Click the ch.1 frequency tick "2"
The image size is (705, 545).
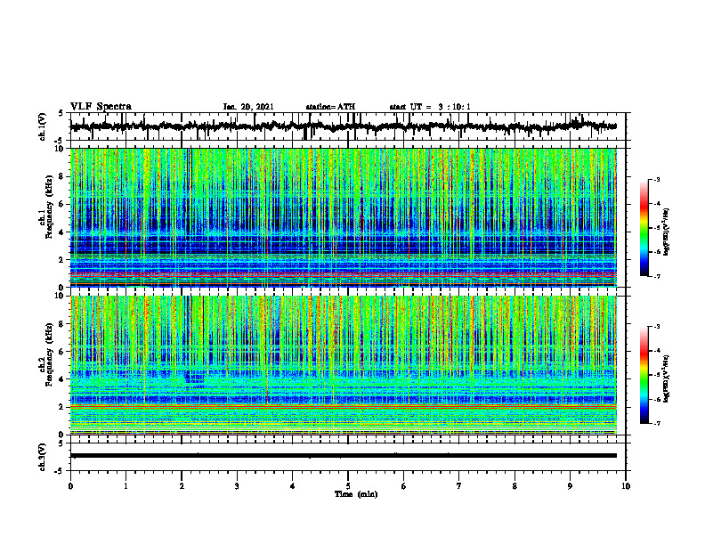click(x=61, y=260)
